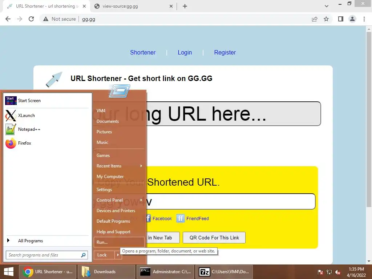The height and width of the screenshot is (279, 372).
Task: Open 7-Zip window from taskbar
Action: point(224,272)
